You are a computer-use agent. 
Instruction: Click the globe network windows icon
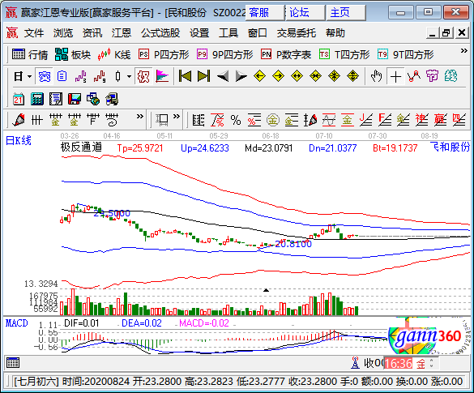[93, 99]
